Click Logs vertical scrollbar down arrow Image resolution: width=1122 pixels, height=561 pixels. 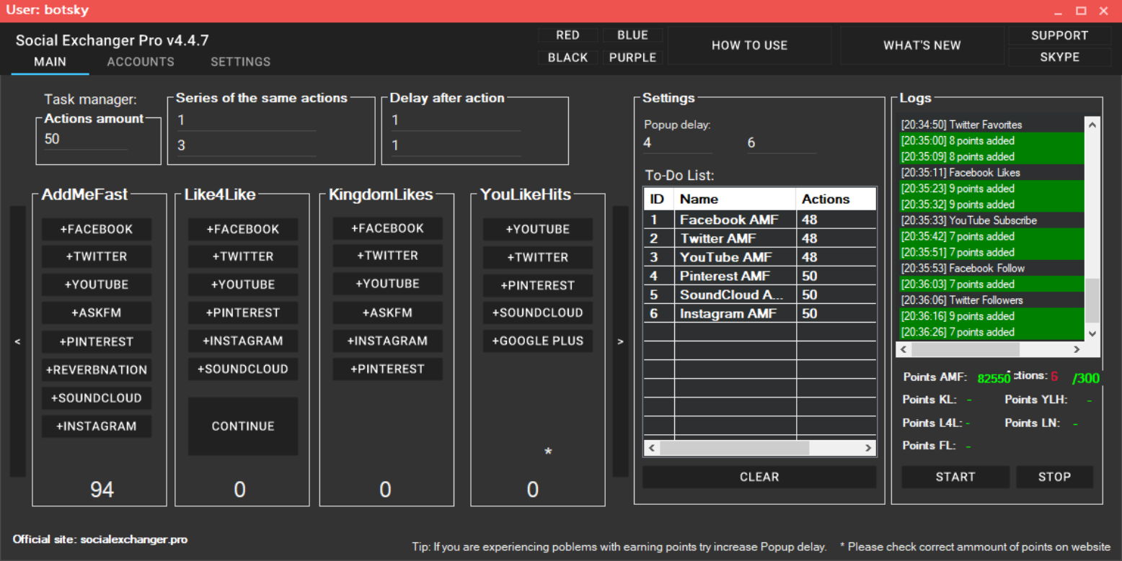[1092, 333]
